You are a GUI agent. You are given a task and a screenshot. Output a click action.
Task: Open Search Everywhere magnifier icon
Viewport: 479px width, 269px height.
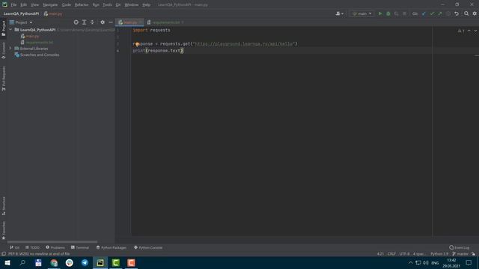click(466, 13)
